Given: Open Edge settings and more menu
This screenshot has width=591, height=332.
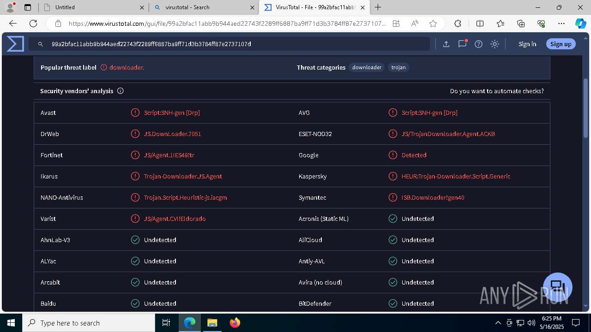Looking at the screenshot, I should (561, 24).
